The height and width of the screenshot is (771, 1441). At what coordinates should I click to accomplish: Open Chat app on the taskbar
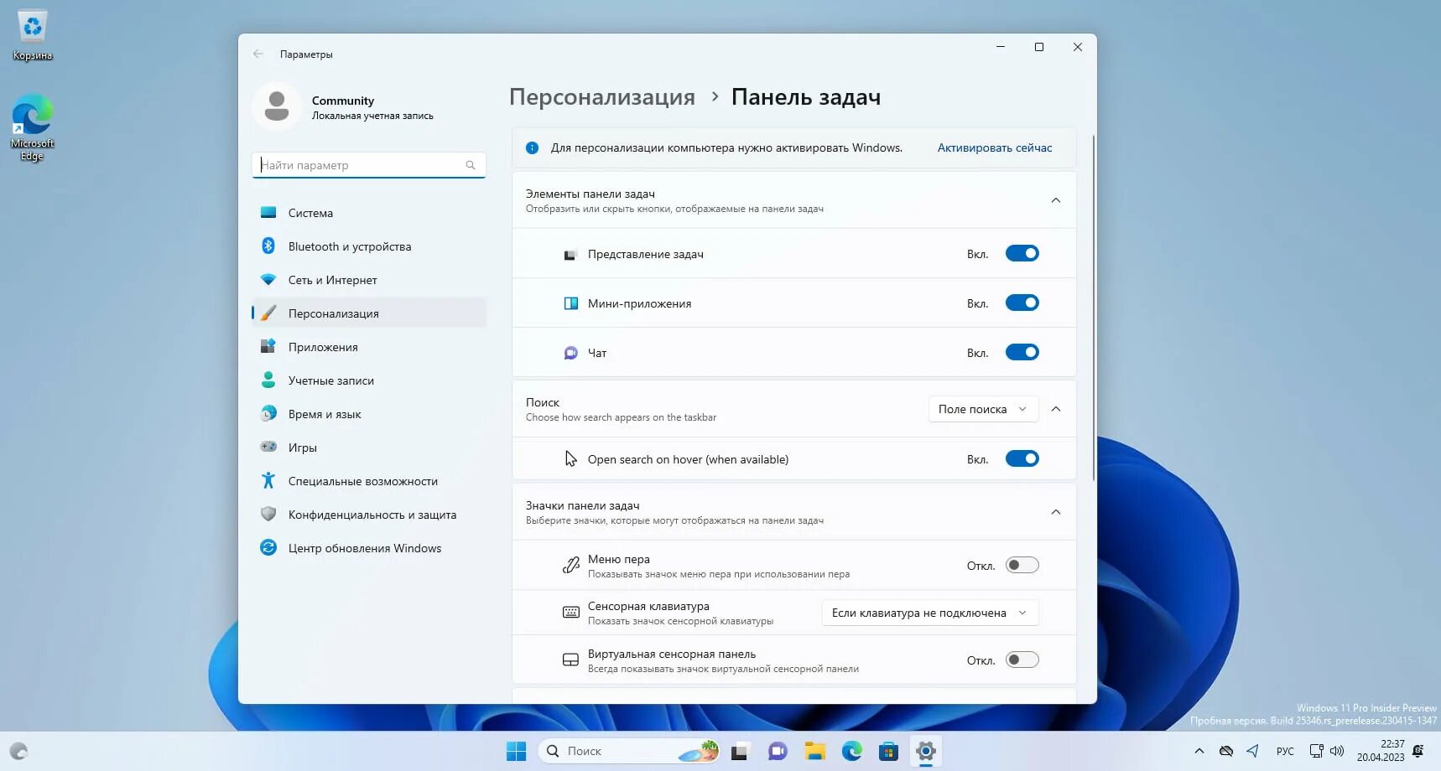(x=778, y=751)
